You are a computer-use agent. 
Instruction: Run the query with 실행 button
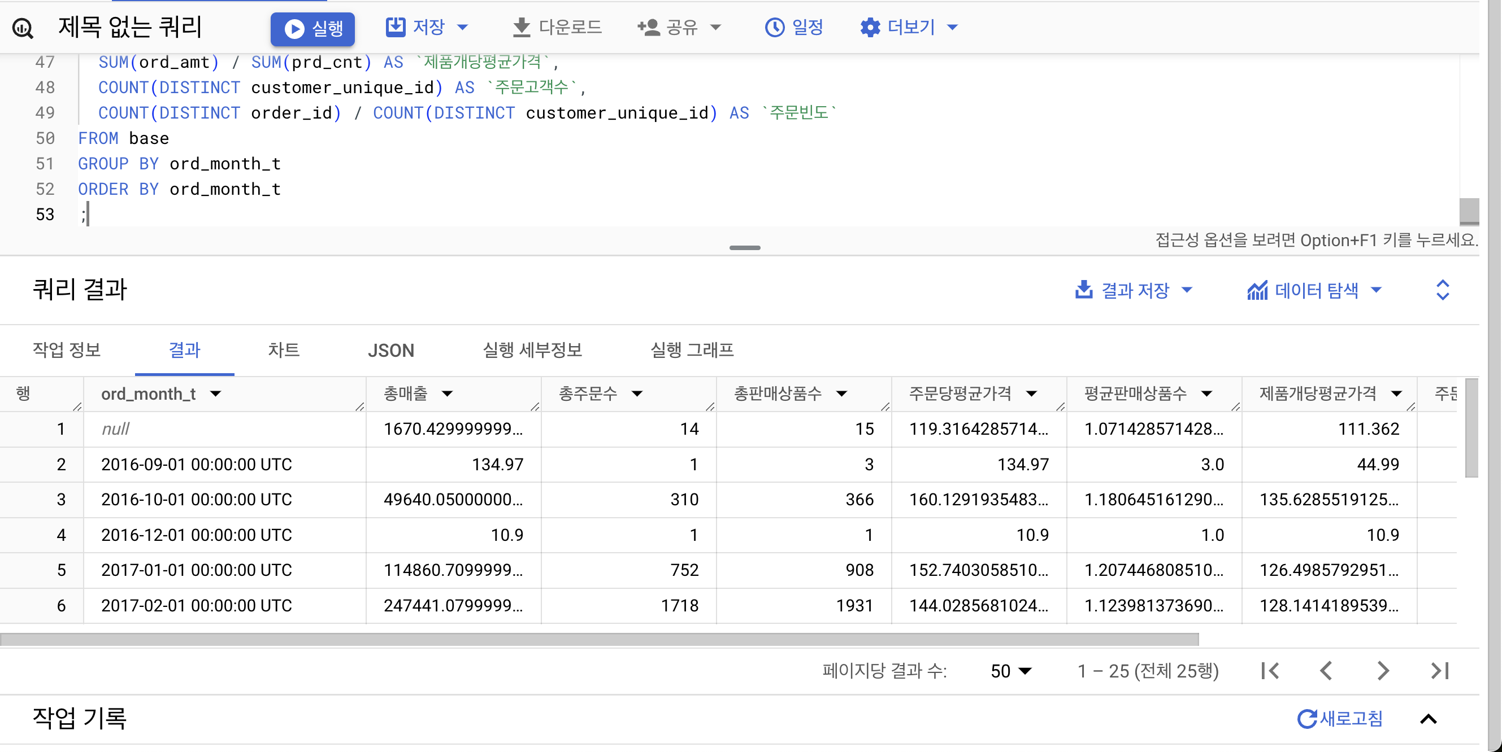tap(312, 29)
